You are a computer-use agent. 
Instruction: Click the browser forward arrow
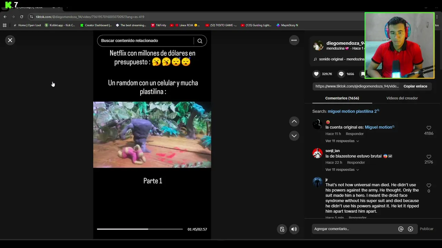pyautogui.click(x=13, y=17)
